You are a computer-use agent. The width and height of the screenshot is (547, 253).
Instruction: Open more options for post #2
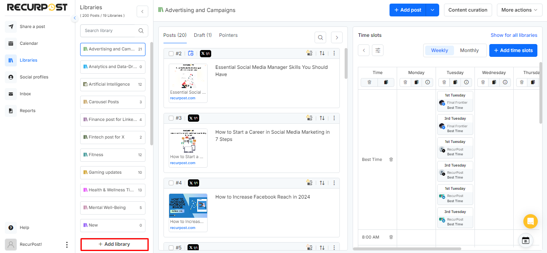tap(334, 53)
